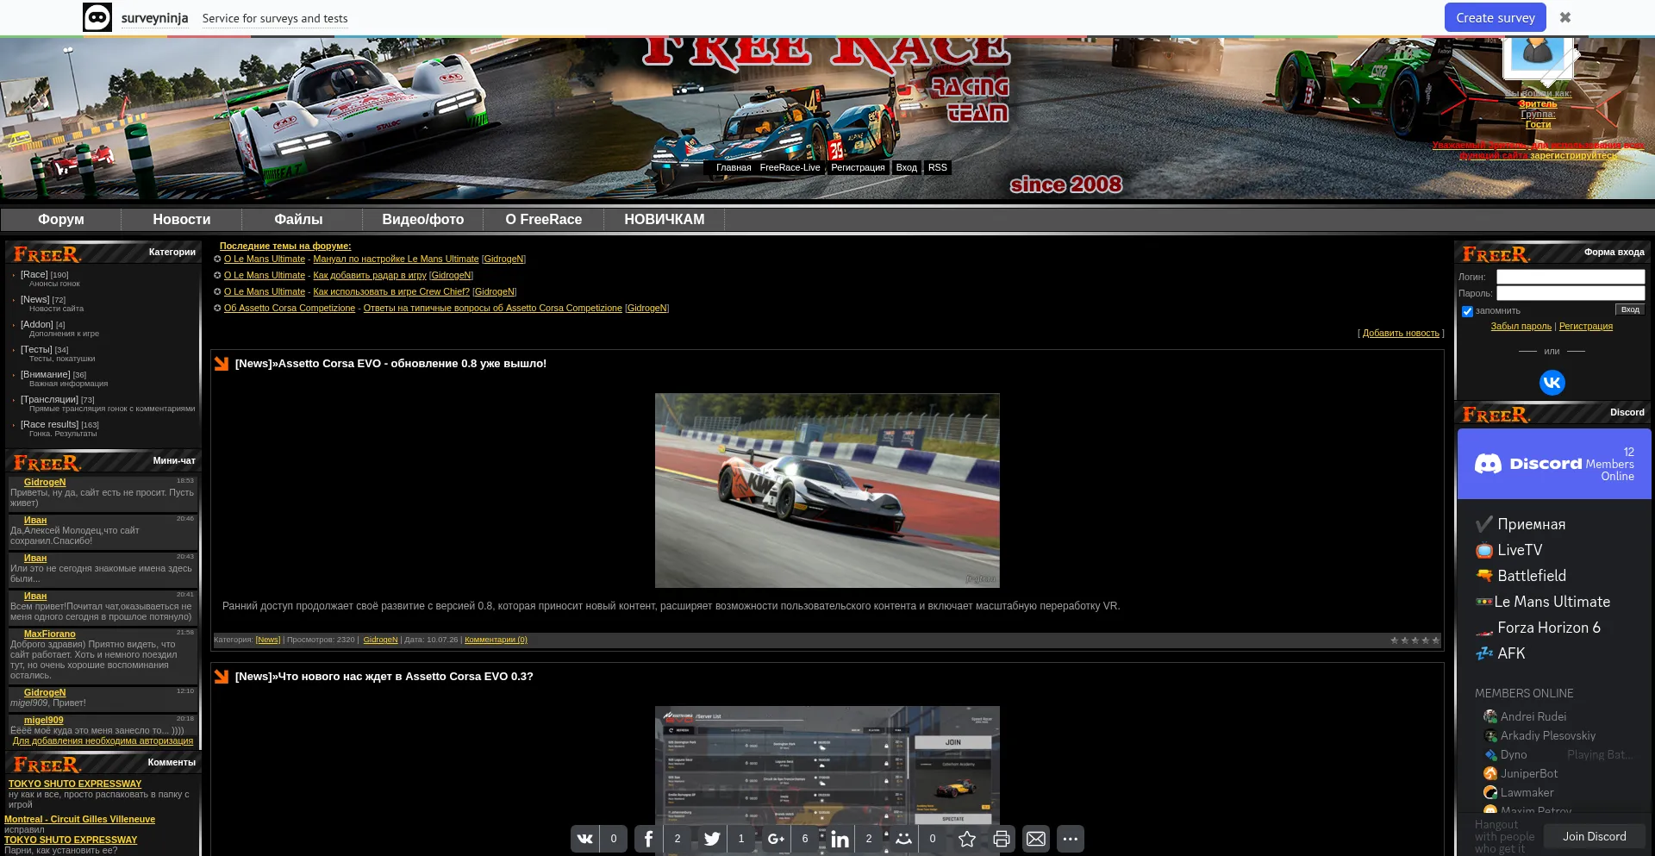This screenshot has width=1655, height=856.
Task: Open the Le Mans Ultimate Discord channel
Action: [1543, 602]
